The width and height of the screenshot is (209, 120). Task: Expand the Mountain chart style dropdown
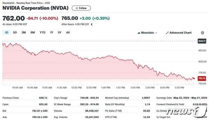coord(147,33)
